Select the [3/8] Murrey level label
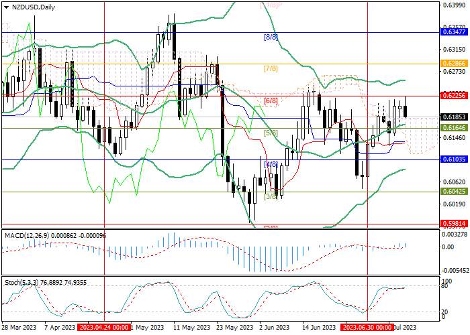Screen dimensions: 470x335 tap(271, 196)
